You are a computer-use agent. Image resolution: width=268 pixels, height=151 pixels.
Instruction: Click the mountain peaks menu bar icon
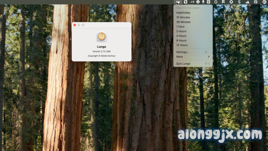click(x=247, y=2)
